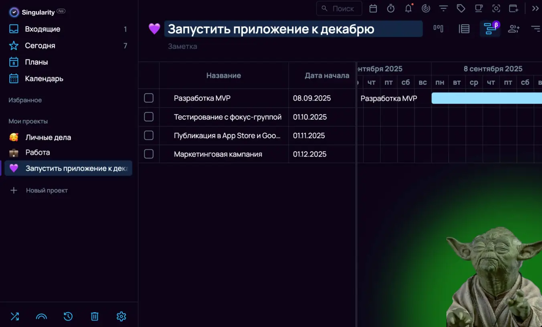Viewport: 542px width, 327px height.
Task: Open settings gear icon
Action: pyautogui.click(x=121, y=317)
